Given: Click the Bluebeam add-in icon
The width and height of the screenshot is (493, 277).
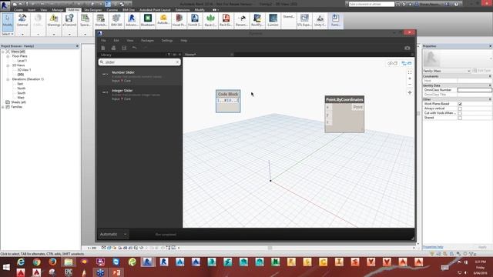Looking at the screenshot, I should coord(147,21).
